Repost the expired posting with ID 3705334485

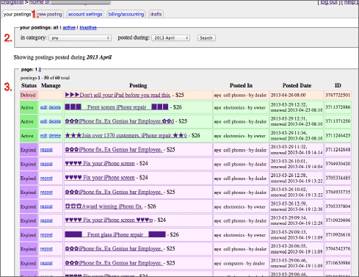click(x=46, y=178)
